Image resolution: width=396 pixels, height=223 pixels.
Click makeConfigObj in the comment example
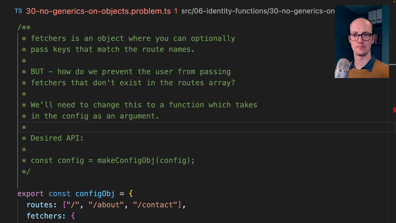(x=124, y=160)
